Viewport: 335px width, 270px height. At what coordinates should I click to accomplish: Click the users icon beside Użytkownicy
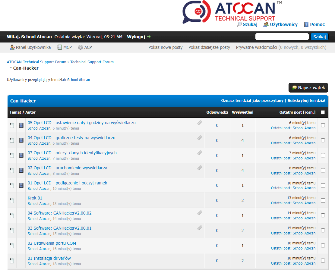point(266,24)
